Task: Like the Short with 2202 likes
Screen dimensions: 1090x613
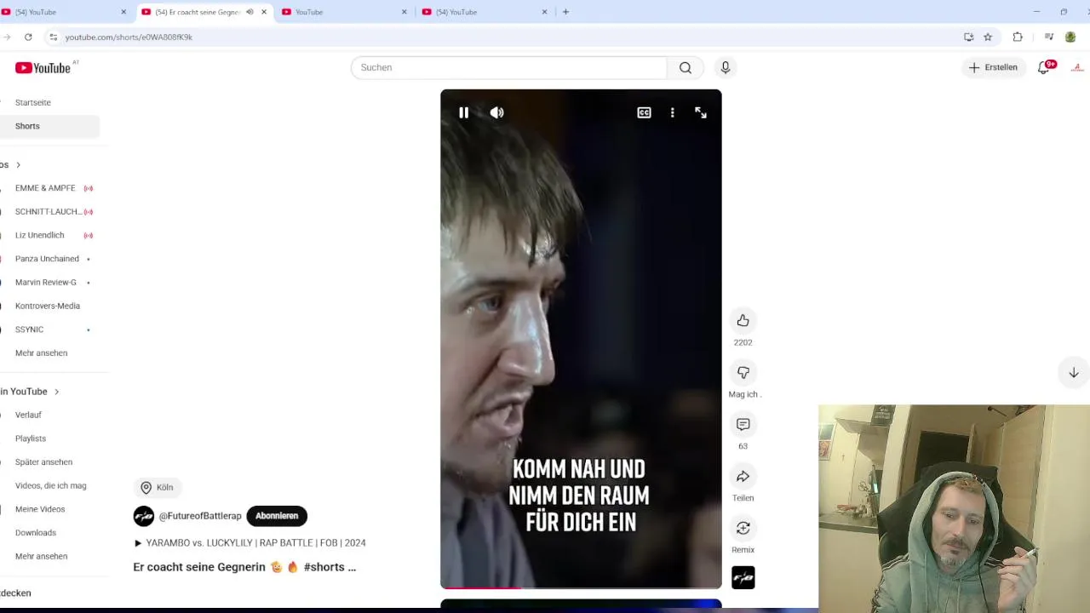Action: click(x=743, y=320)
